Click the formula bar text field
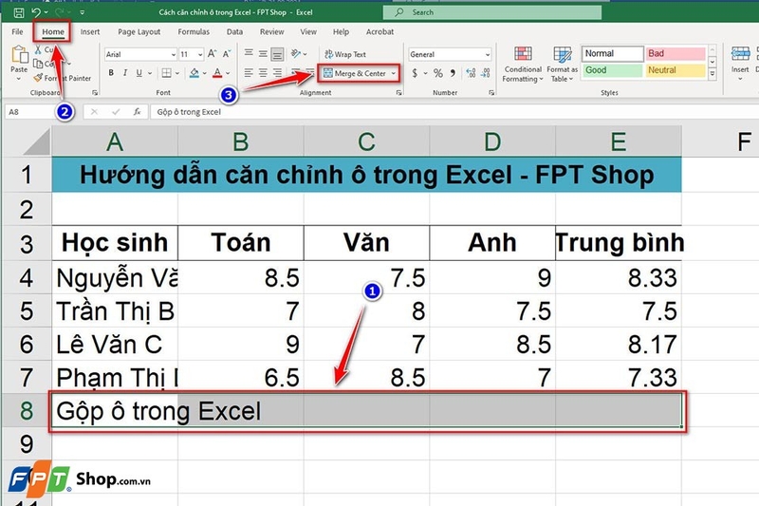759x506 pixels. pyautogui.click(x=455, y=112)
